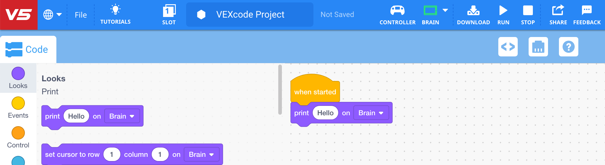
Task: Toggle the help question mark panel
Action: pyautogui.click(x=569, y=47)
